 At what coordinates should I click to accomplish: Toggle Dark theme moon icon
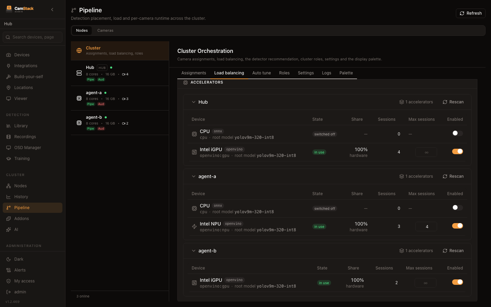coord(9,259)
